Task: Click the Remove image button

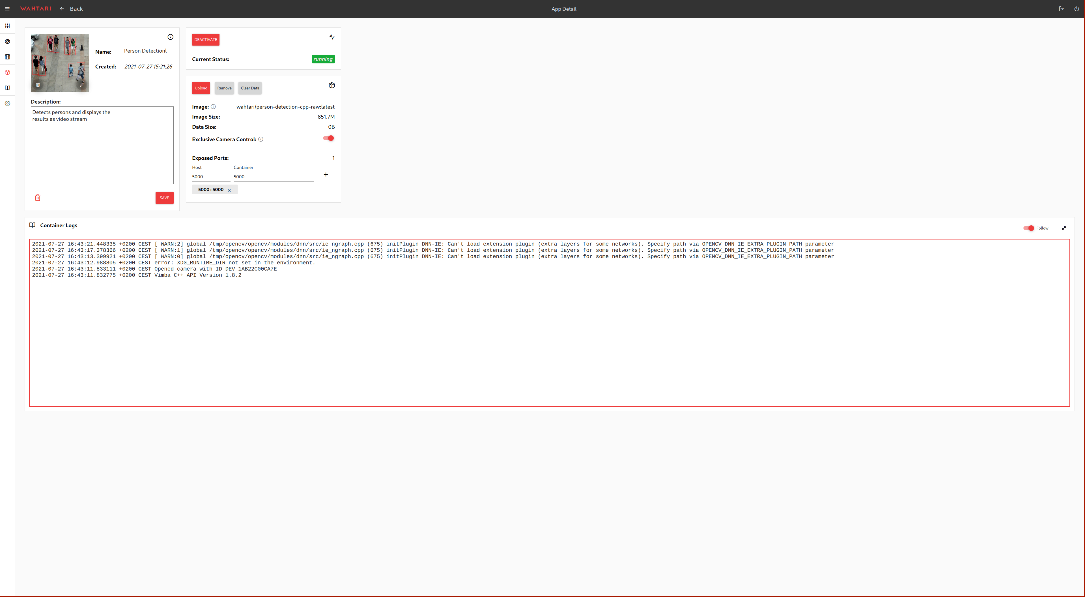Action: coord(225,88)
